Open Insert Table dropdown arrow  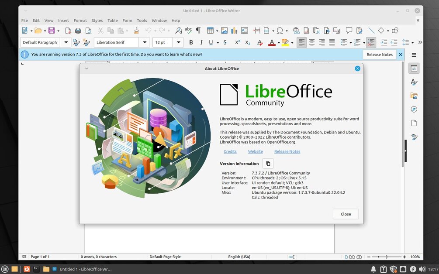pos(217,31)
